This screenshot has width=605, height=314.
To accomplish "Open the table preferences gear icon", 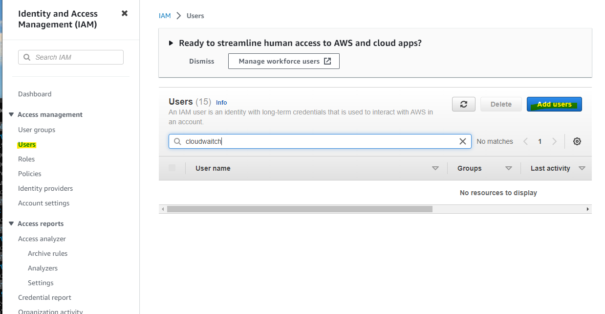I will click(577, 141).
